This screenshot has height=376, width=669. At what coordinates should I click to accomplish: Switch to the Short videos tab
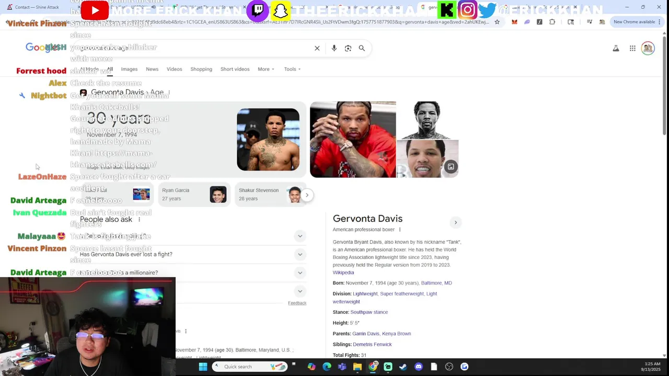click(235, 69)
